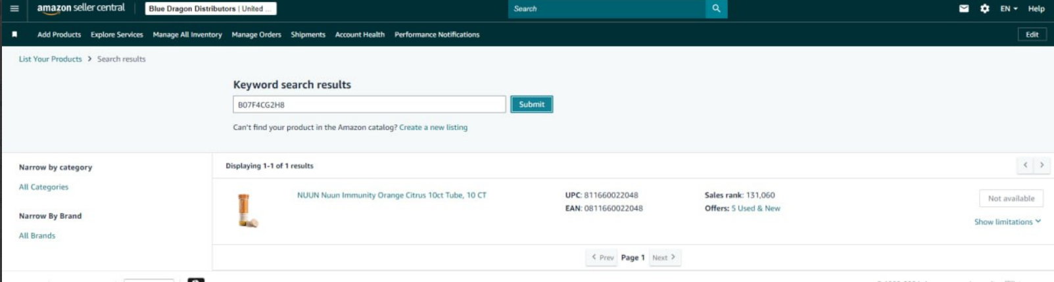
Task: Open the hamburger navigation menu
Action: pyautogui.click(x=14, y=9)
